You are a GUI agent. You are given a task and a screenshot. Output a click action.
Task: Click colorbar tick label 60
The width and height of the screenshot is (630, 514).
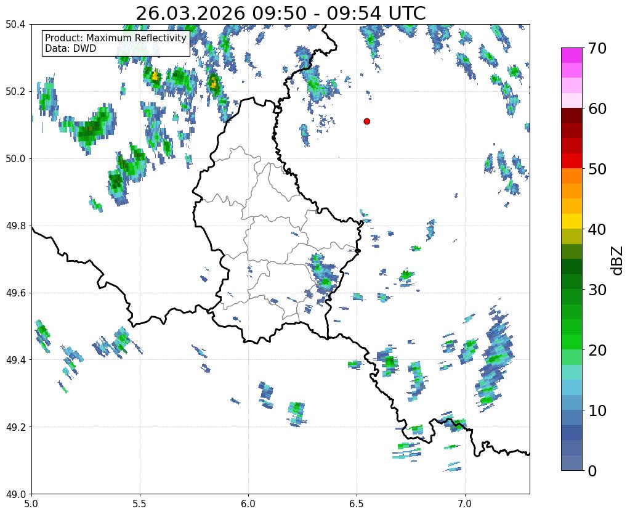597,108
